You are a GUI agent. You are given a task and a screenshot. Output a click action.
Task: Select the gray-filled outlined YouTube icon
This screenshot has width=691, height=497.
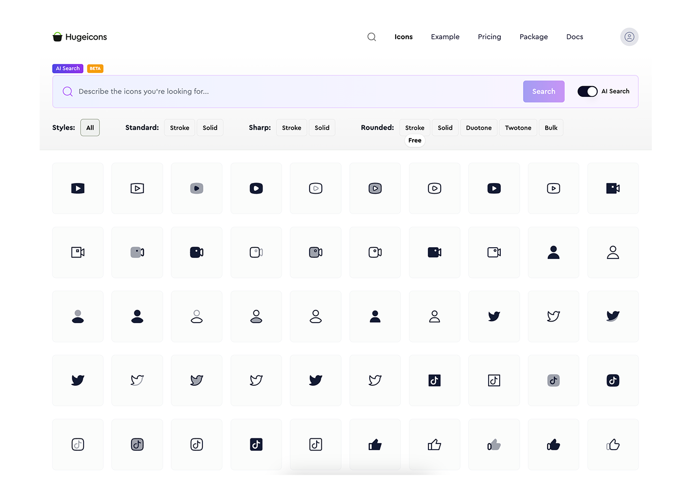point(375,188)
